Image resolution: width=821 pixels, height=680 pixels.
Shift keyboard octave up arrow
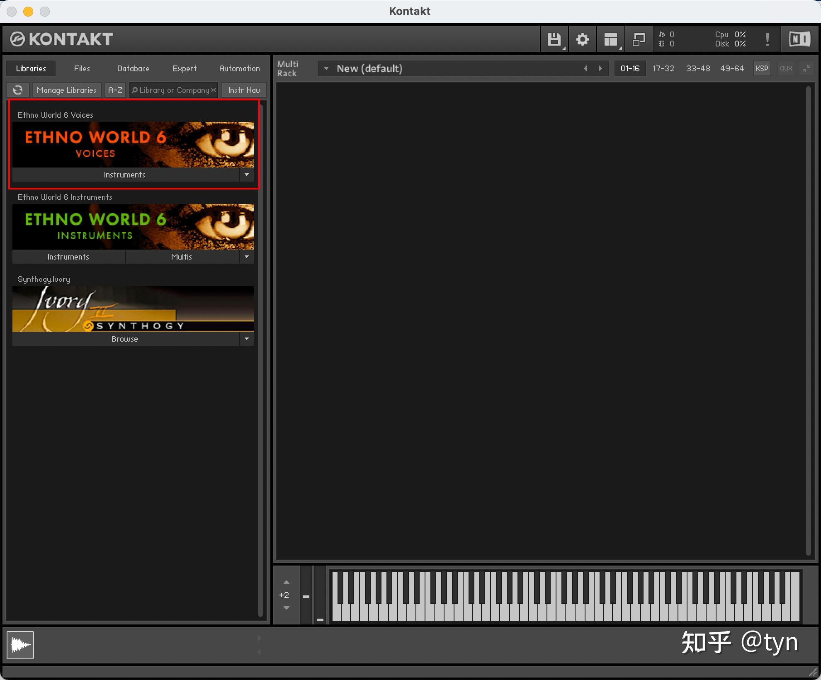coord(286,582)
